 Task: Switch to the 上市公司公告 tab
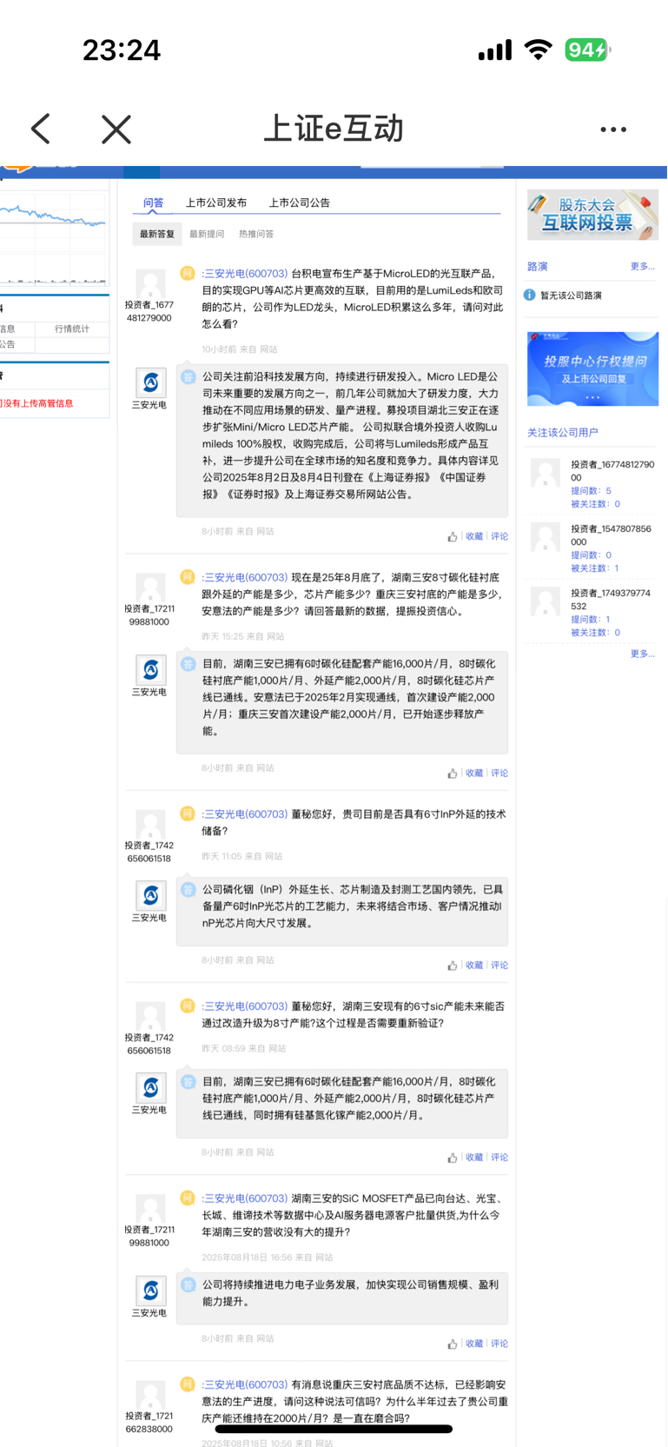pyautogui.click(x=299, y=202)
